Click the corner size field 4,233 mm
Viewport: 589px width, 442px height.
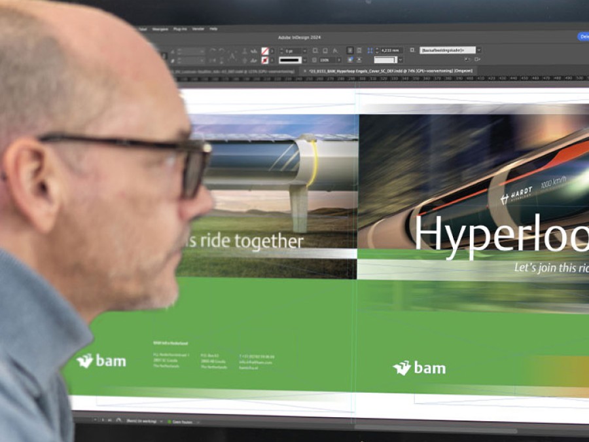[x=391, y=50]
